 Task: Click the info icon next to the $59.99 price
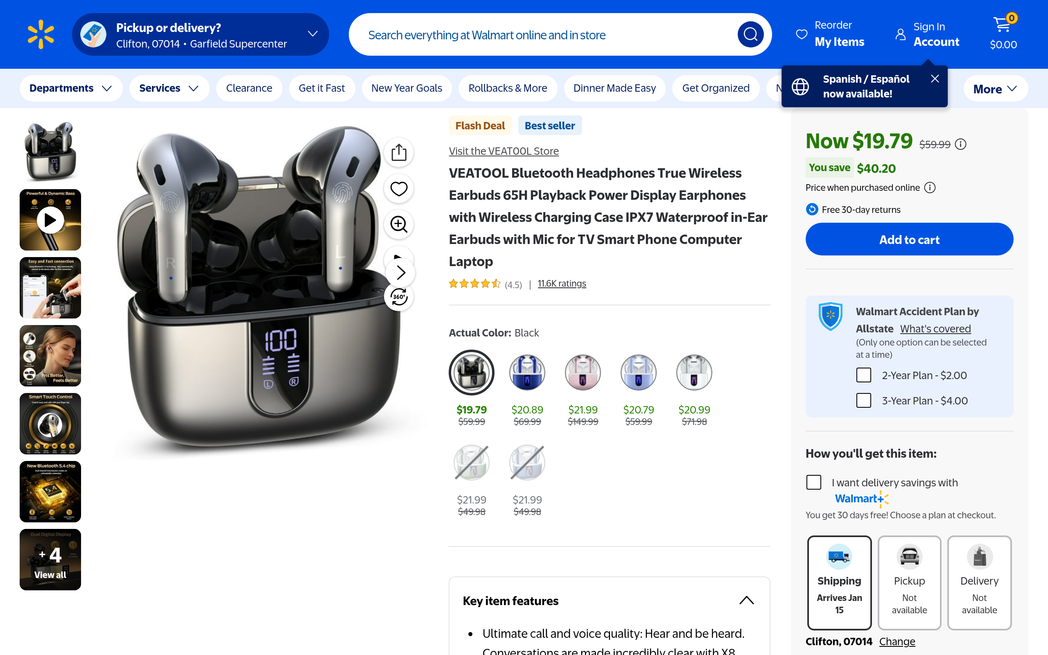[960, 144]
